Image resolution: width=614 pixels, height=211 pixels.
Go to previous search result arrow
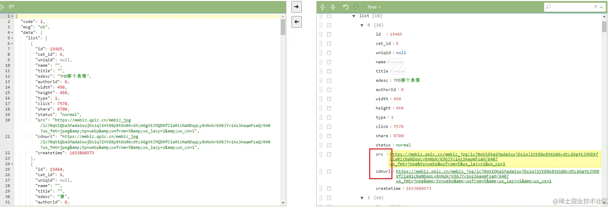click(x=601, y=7)
